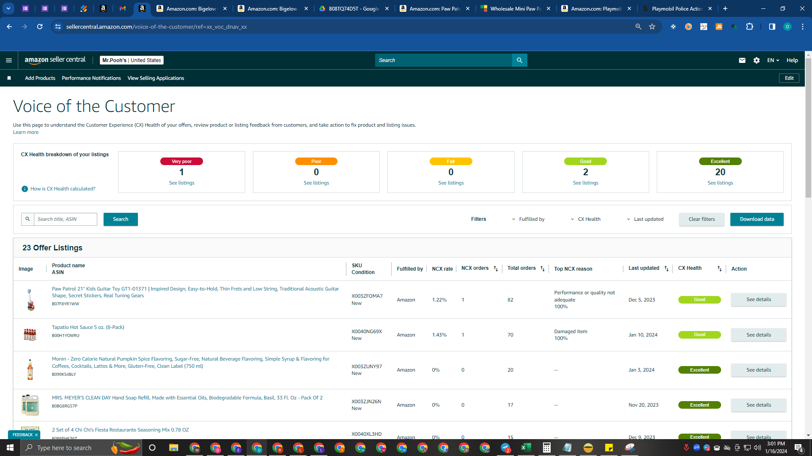Sort listings by CX Health column
The image size is (812, 456).
coord(719,269)
